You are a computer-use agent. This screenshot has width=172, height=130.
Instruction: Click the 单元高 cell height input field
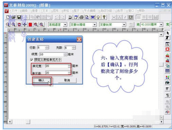57,73
